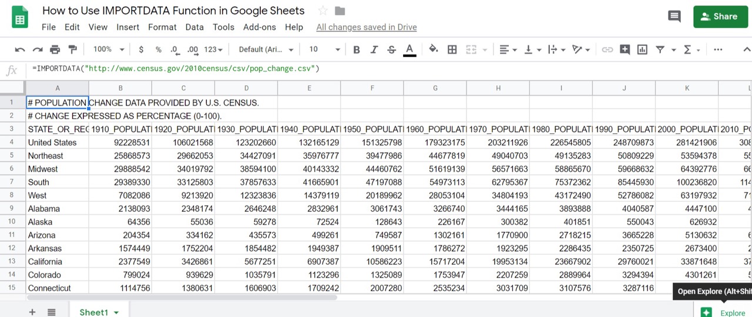This screenshot has height=317, width=752.
Task: Open the Add-ons menu
Action: point(260,27)
